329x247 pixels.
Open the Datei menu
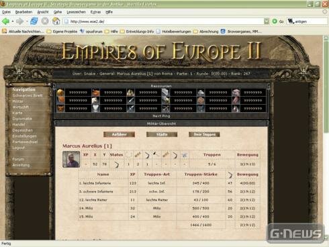pyautogui.click(x=6, y=12)
